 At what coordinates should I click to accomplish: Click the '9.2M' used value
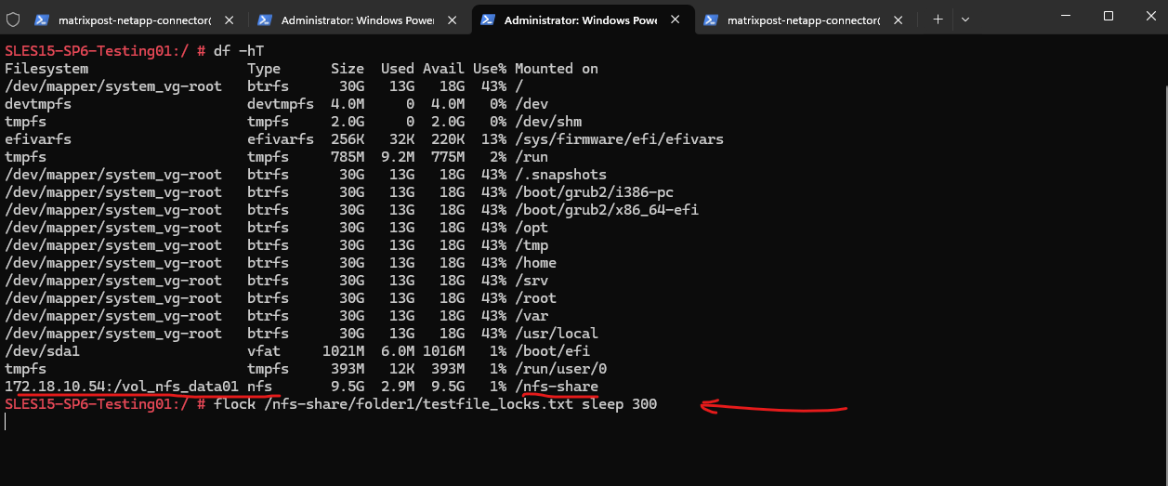pyautogui.click(x=397, y=157)
